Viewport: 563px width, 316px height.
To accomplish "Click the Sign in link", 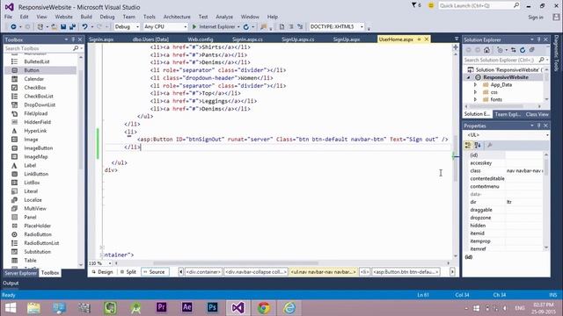I will click(x=536, y=18).
